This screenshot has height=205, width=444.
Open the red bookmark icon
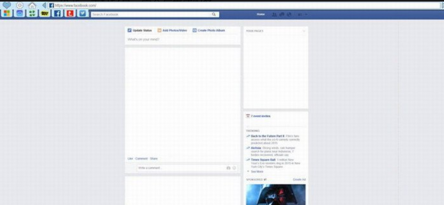pyautogui.click(x=70, y=13)
